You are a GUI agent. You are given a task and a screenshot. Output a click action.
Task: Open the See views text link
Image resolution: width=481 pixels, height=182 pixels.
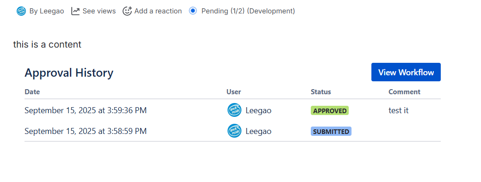pos(99,12)
